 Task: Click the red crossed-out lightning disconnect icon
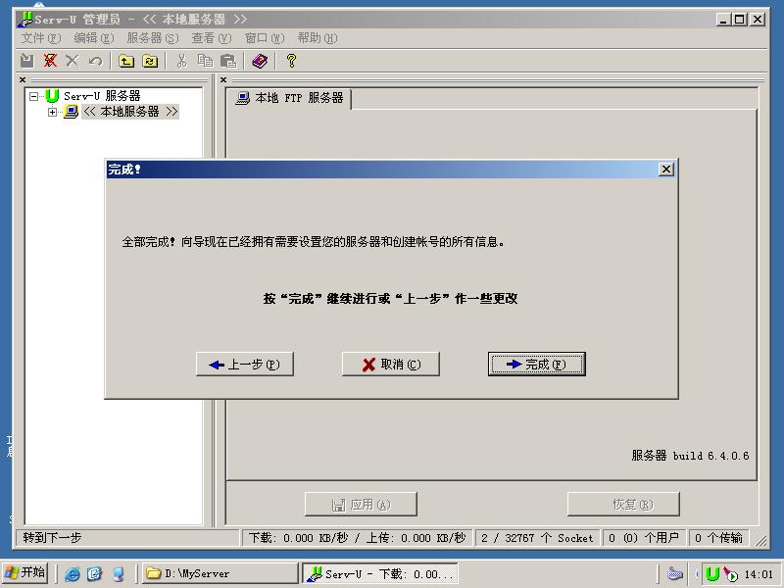pos(50,61)
